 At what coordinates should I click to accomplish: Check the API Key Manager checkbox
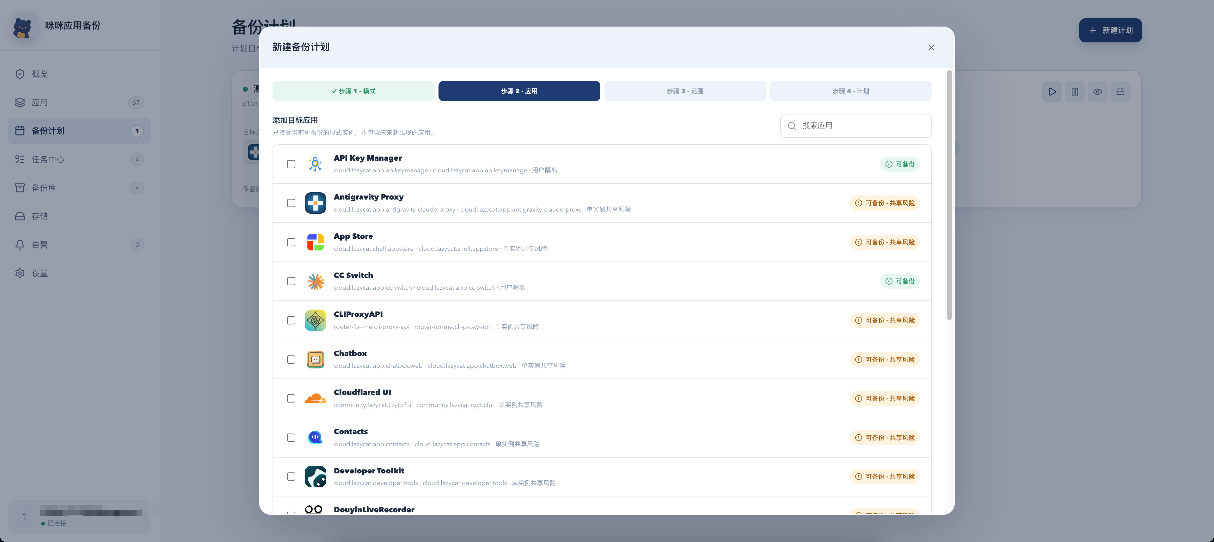pyautogui.click(x=291, y=164)
